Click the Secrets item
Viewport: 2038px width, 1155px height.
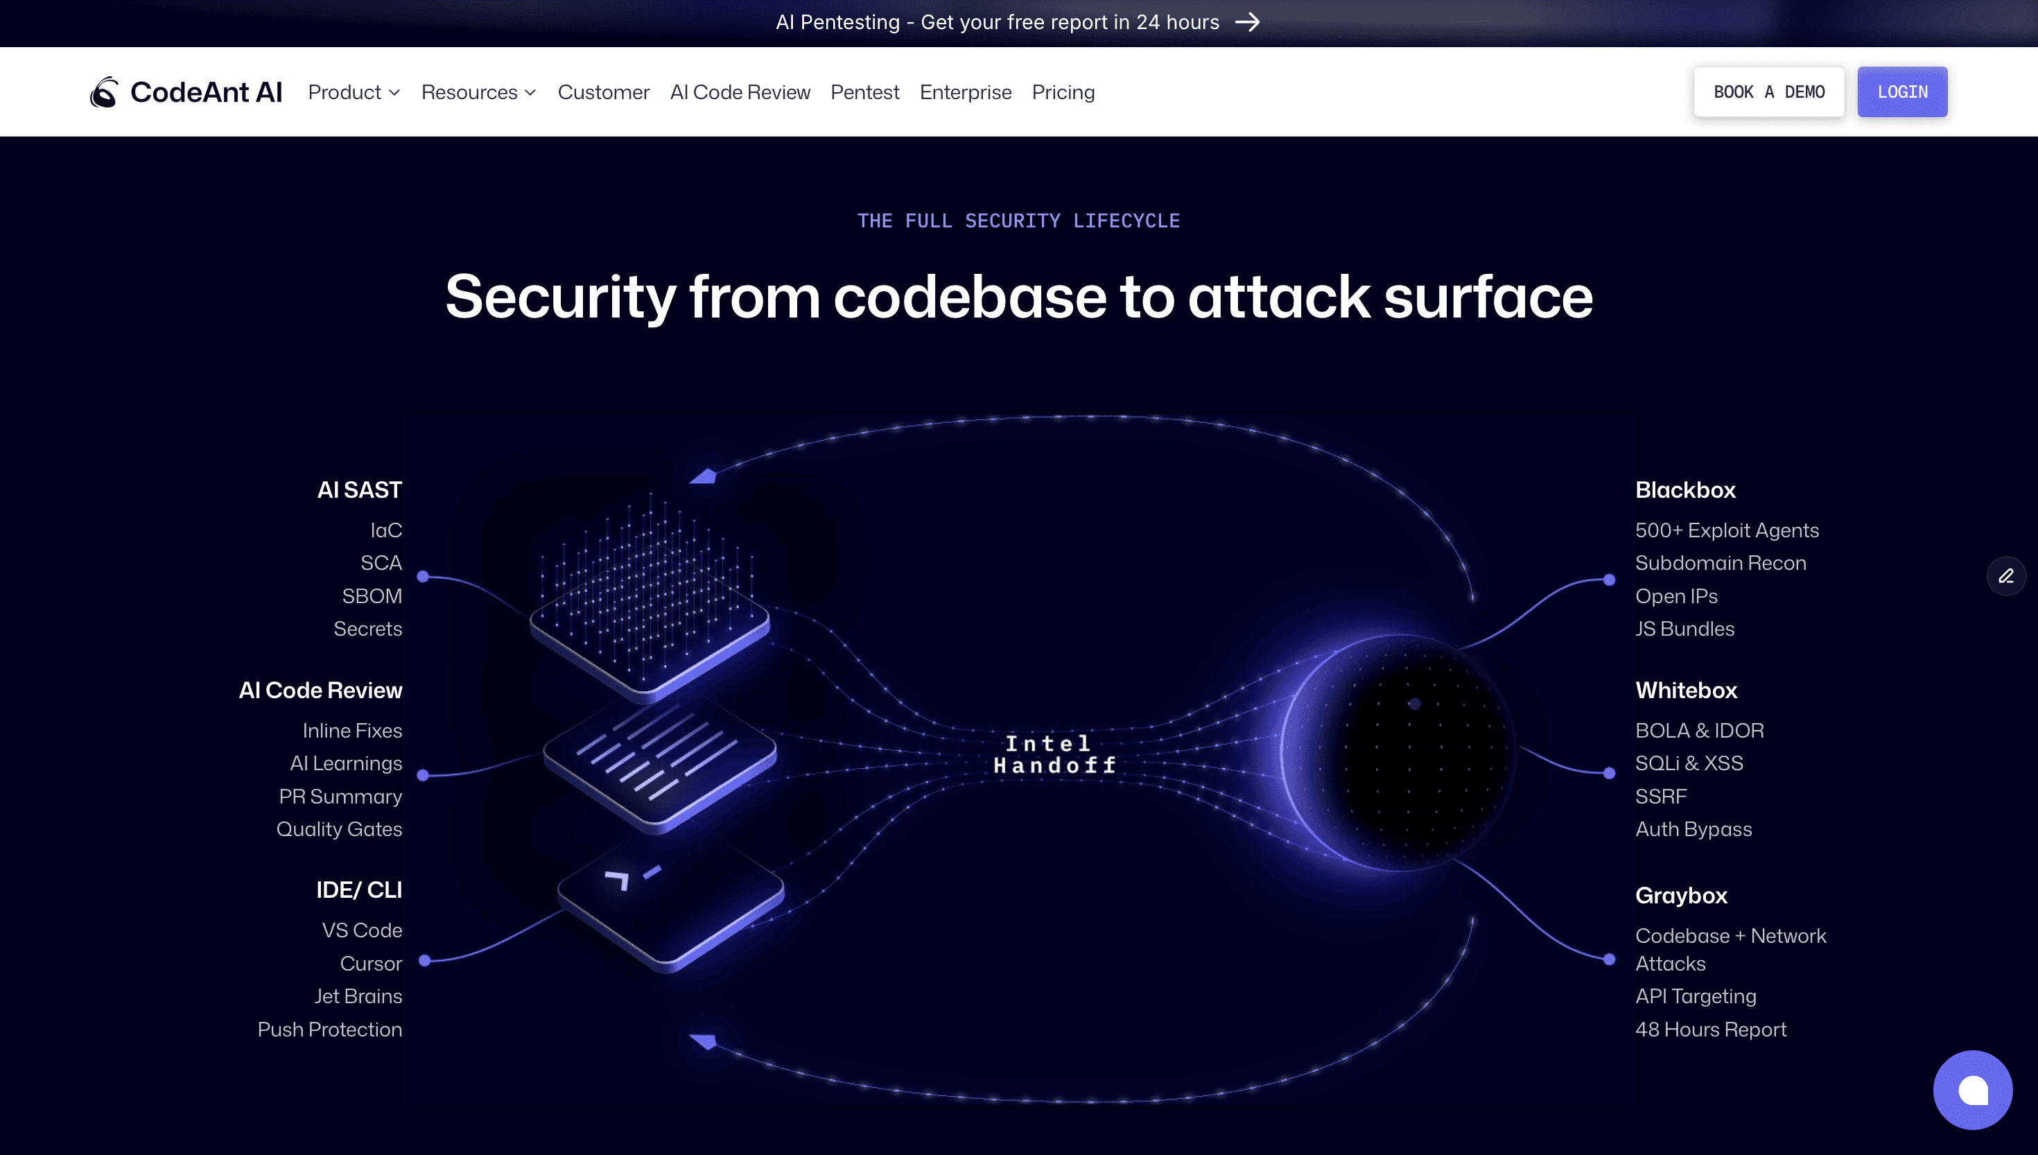click(368, 628)
